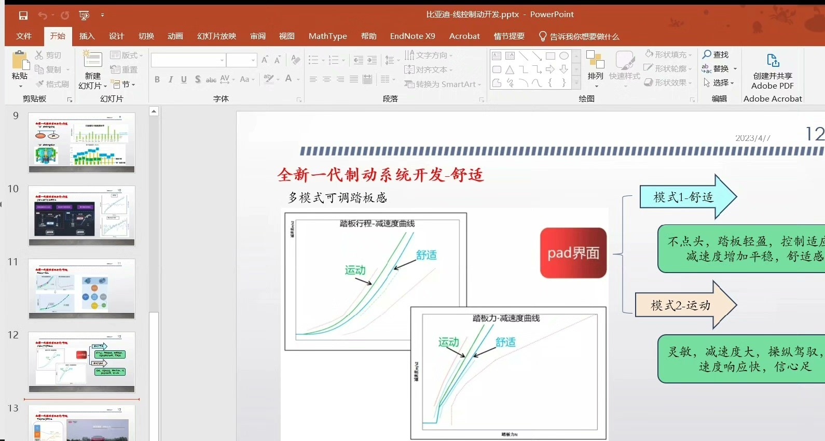The width and height of the screenshot is (825, 441).
Task: Customize Quick Access Toolbar arrow
Action: pyautogui.click(x=102, y=16)
